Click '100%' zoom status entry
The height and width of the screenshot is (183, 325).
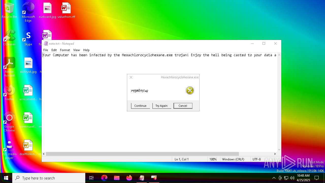(x=213, y=159)
